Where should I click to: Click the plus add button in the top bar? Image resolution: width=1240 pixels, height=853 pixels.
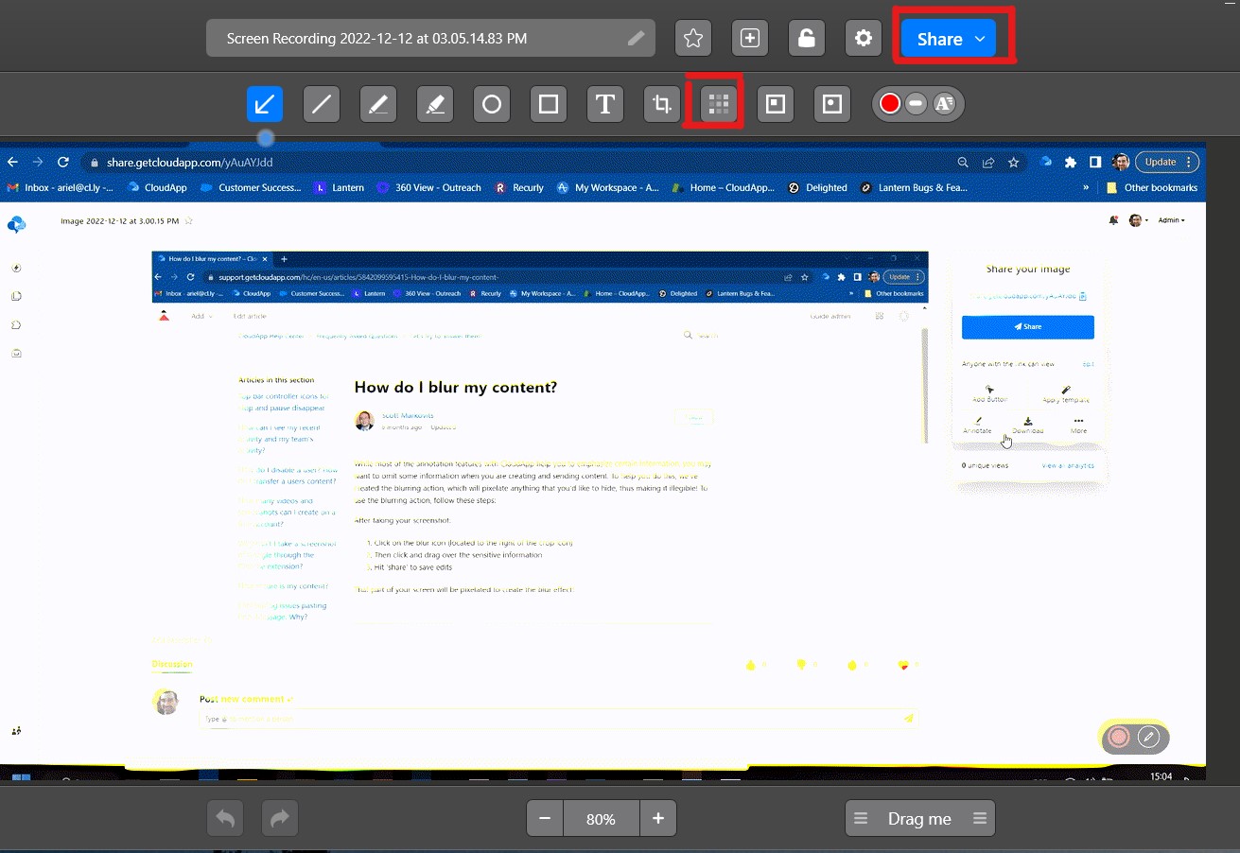[x=750, y=39]
